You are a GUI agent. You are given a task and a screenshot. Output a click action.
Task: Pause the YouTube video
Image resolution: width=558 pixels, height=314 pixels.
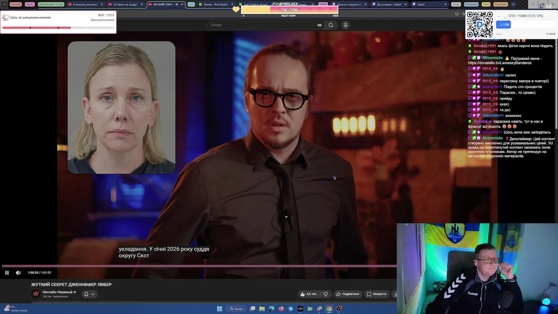pyautogui.click(x=7, y=273)
